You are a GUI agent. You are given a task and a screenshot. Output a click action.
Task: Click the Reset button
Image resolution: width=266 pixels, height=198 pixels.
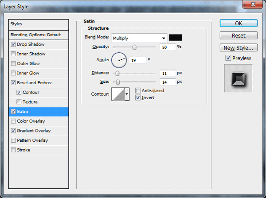point(239,35)
